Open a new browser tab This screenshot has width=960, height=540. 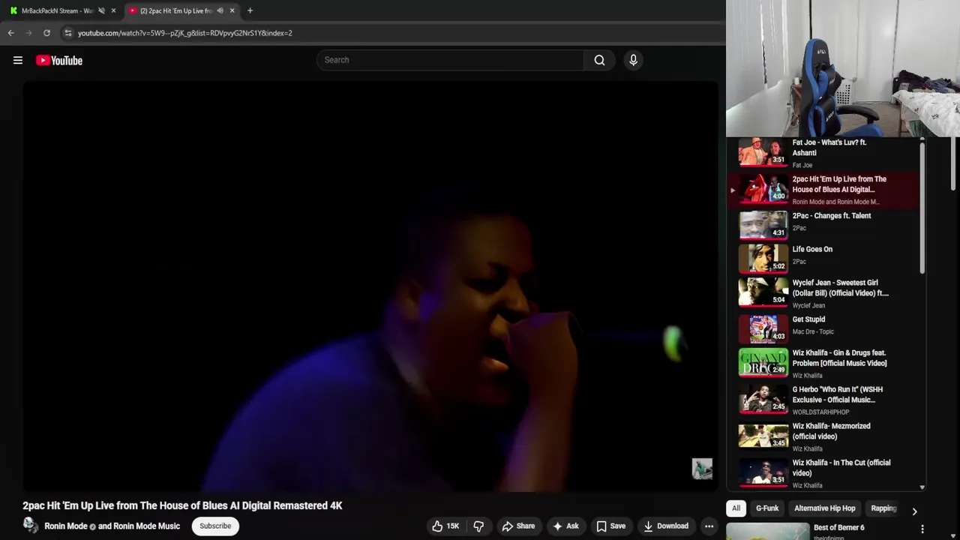(250, 10)
